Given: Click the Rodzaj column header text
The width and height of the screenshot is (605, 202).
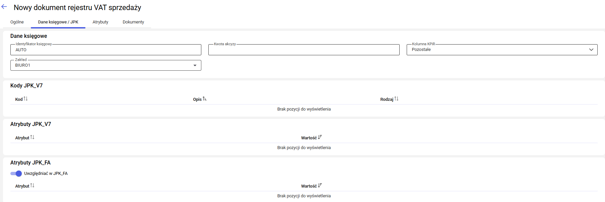Looking at the screenshot, I should coord(387,99).
